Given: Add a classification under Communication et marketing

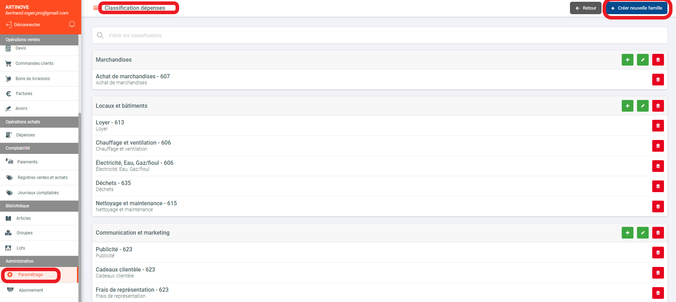Looking at the screenshot, I should (627, 233).
